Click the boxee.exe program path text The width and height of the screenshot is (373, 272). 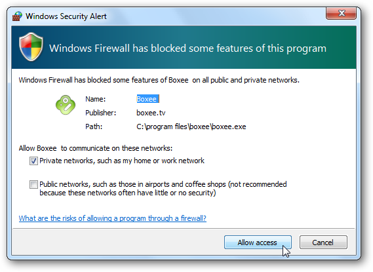tap(191, 126)
